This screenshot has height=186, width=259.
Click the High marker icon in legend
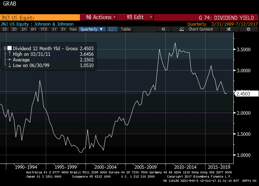point(10,54)
